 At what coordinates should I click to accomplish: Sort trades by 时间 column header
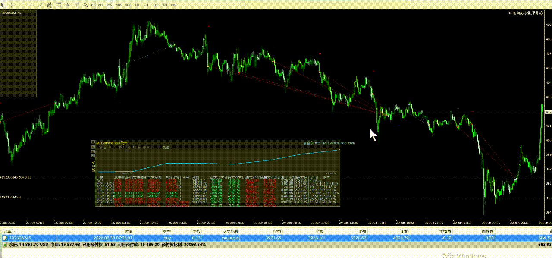pyautogui.click(x=129, y=232)
